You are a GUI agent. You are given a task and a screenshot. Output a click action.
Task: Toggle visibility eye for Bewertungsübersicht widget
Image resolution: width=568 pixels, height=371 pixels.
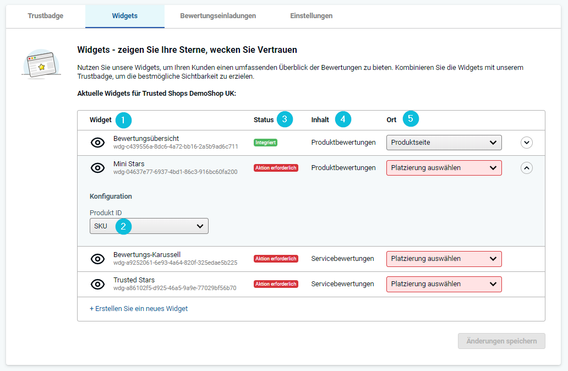click(x=97, y=143)
